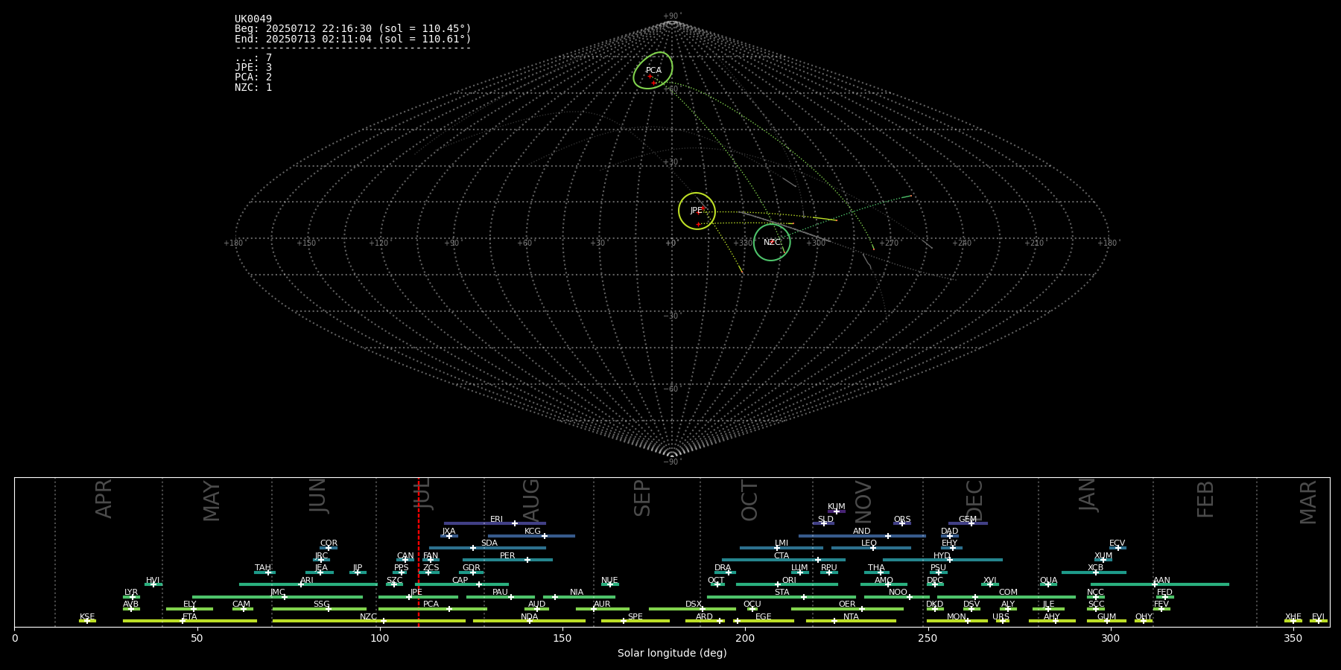Select the NZC radiant circle on sky map

[772, 242]
